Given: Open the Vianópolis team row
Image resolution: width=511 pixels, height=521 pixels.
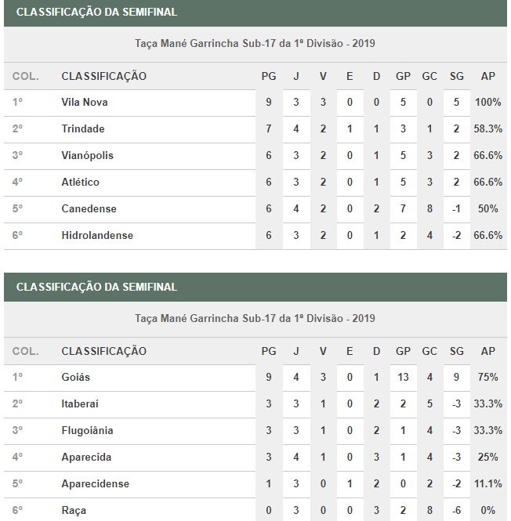Looking at the screenshot, I should [x=87, y=156].
